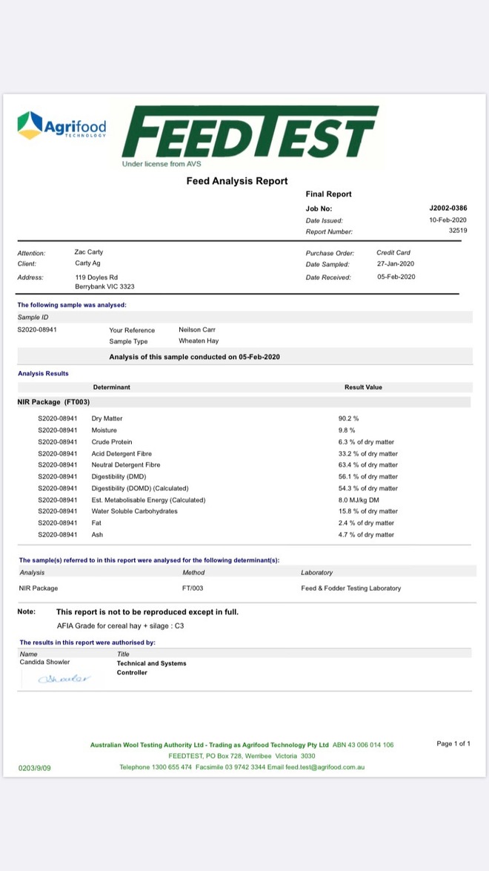Viewport: 489px width, 871px height.
Task: Select the 'Feed Analysis Report' title
Action: click(x=237, y=180)
